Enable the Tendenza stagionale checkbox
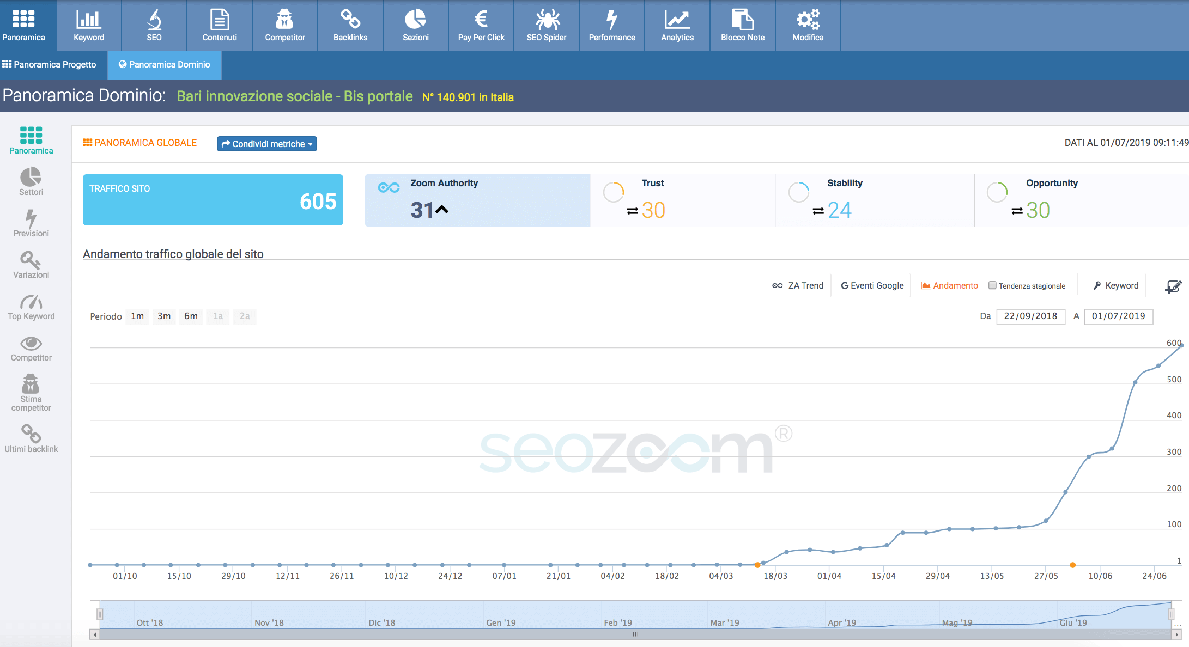 click(992, 285)
